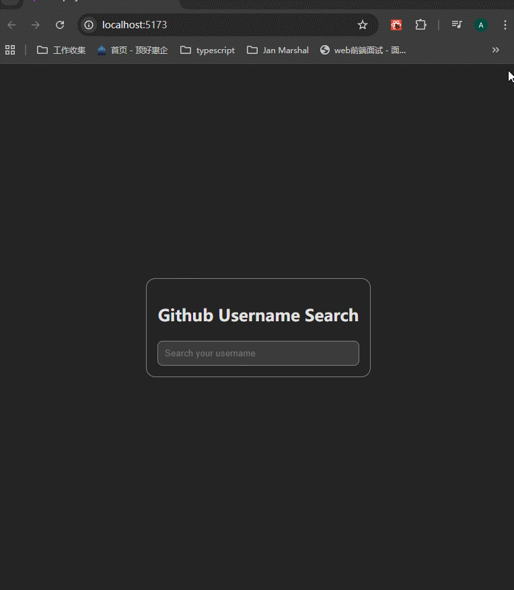Click the localhost:5173 address bar
514x590 pixels.
pyautogui.click(x=222, y=25)
